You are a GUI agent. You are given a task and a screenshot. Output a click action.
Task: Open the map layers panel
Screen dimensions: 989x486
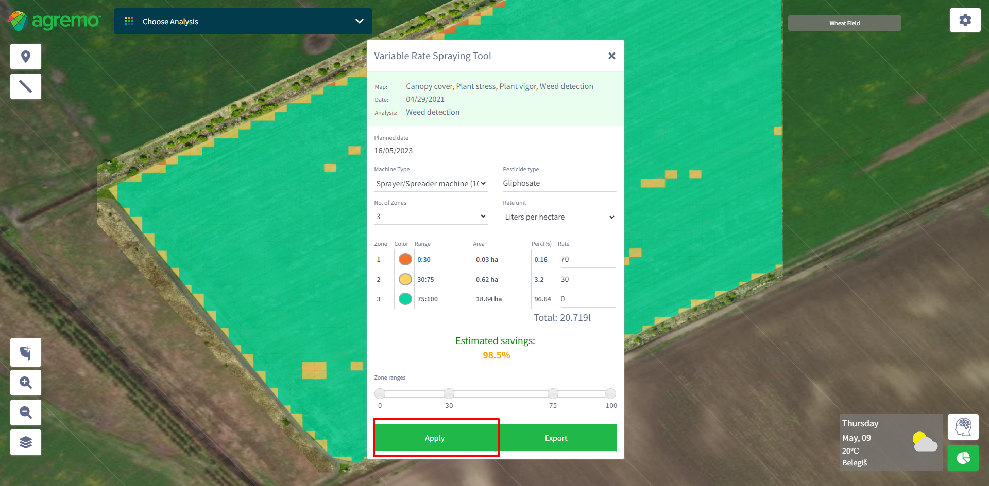pyautogui.click(x=26, y=442)
